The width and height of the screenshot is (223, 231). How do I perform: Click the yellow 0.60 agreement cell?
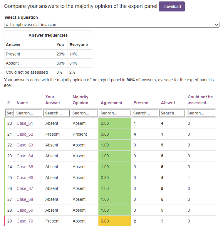tap(115, 221)
